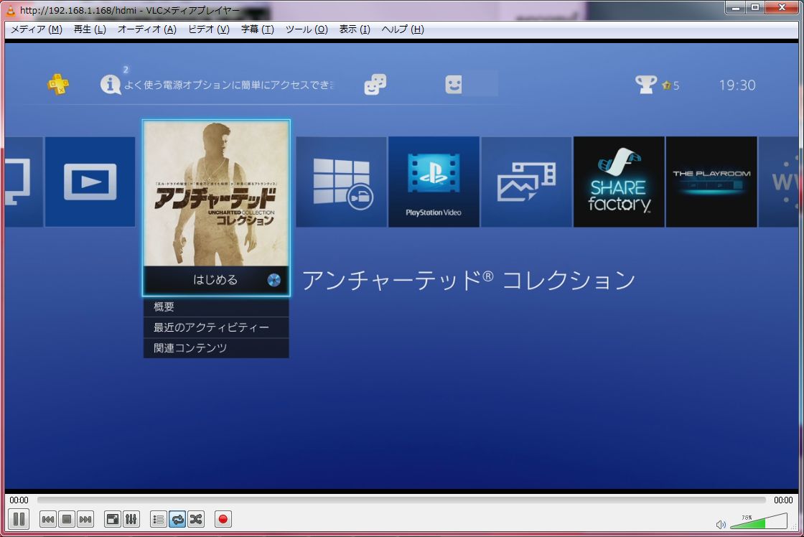Open the ヘルプ (H) menu

(403, 29)
